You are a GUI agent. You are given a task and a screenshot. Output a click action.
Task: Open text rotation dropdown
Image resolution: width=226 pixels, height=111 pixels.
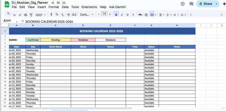pos(183,15)
